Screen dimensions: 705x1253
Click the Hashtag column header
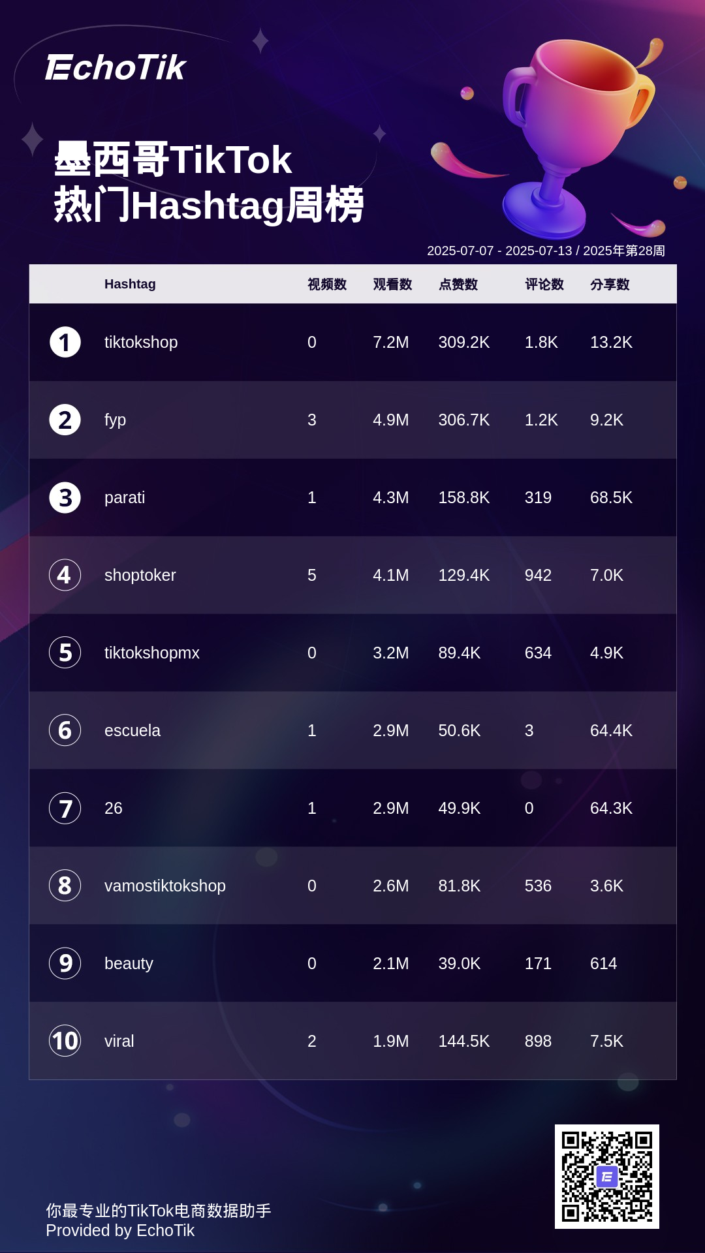pyautogui.click(x=130, y=285)
